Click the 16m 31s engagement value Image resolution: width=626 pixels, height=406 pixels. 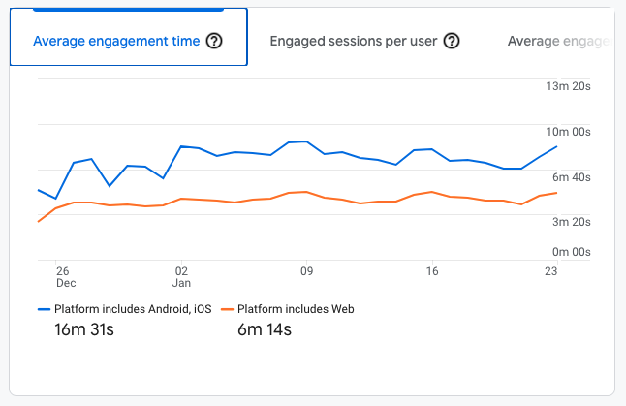point(84,329)
